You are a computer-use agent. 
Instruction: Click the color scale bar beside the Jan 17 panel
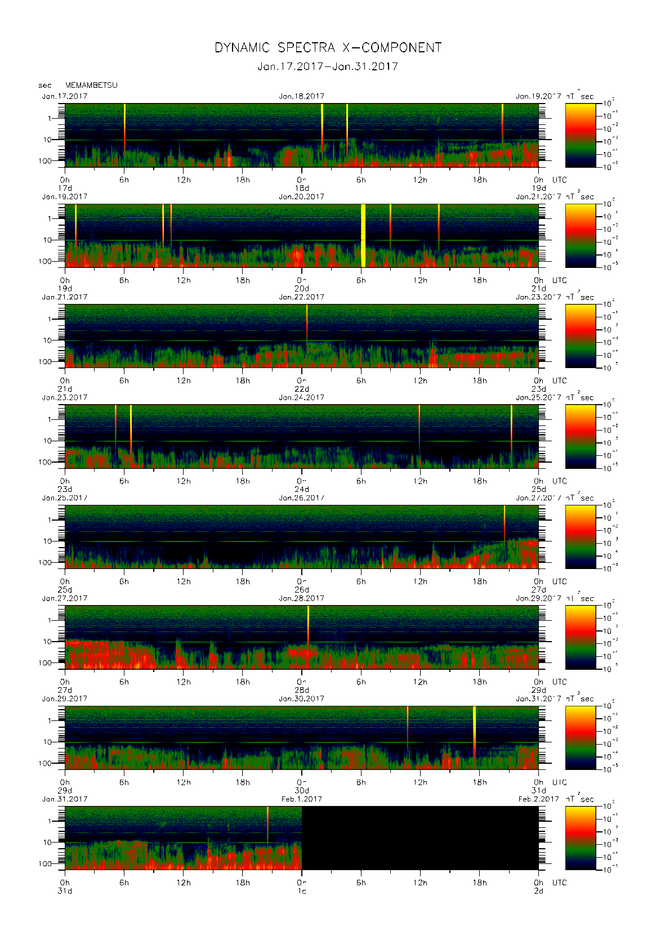coord(581,135)
